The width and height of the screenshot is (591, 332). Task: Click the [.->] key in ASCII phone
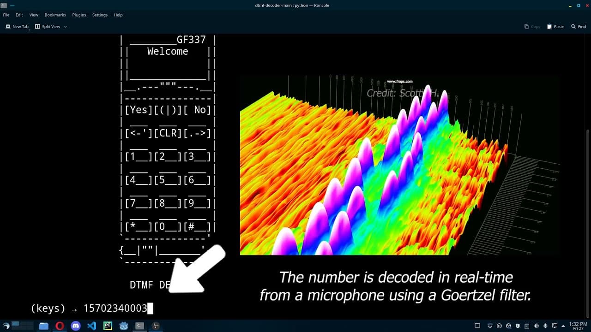[x=197, y=133]
